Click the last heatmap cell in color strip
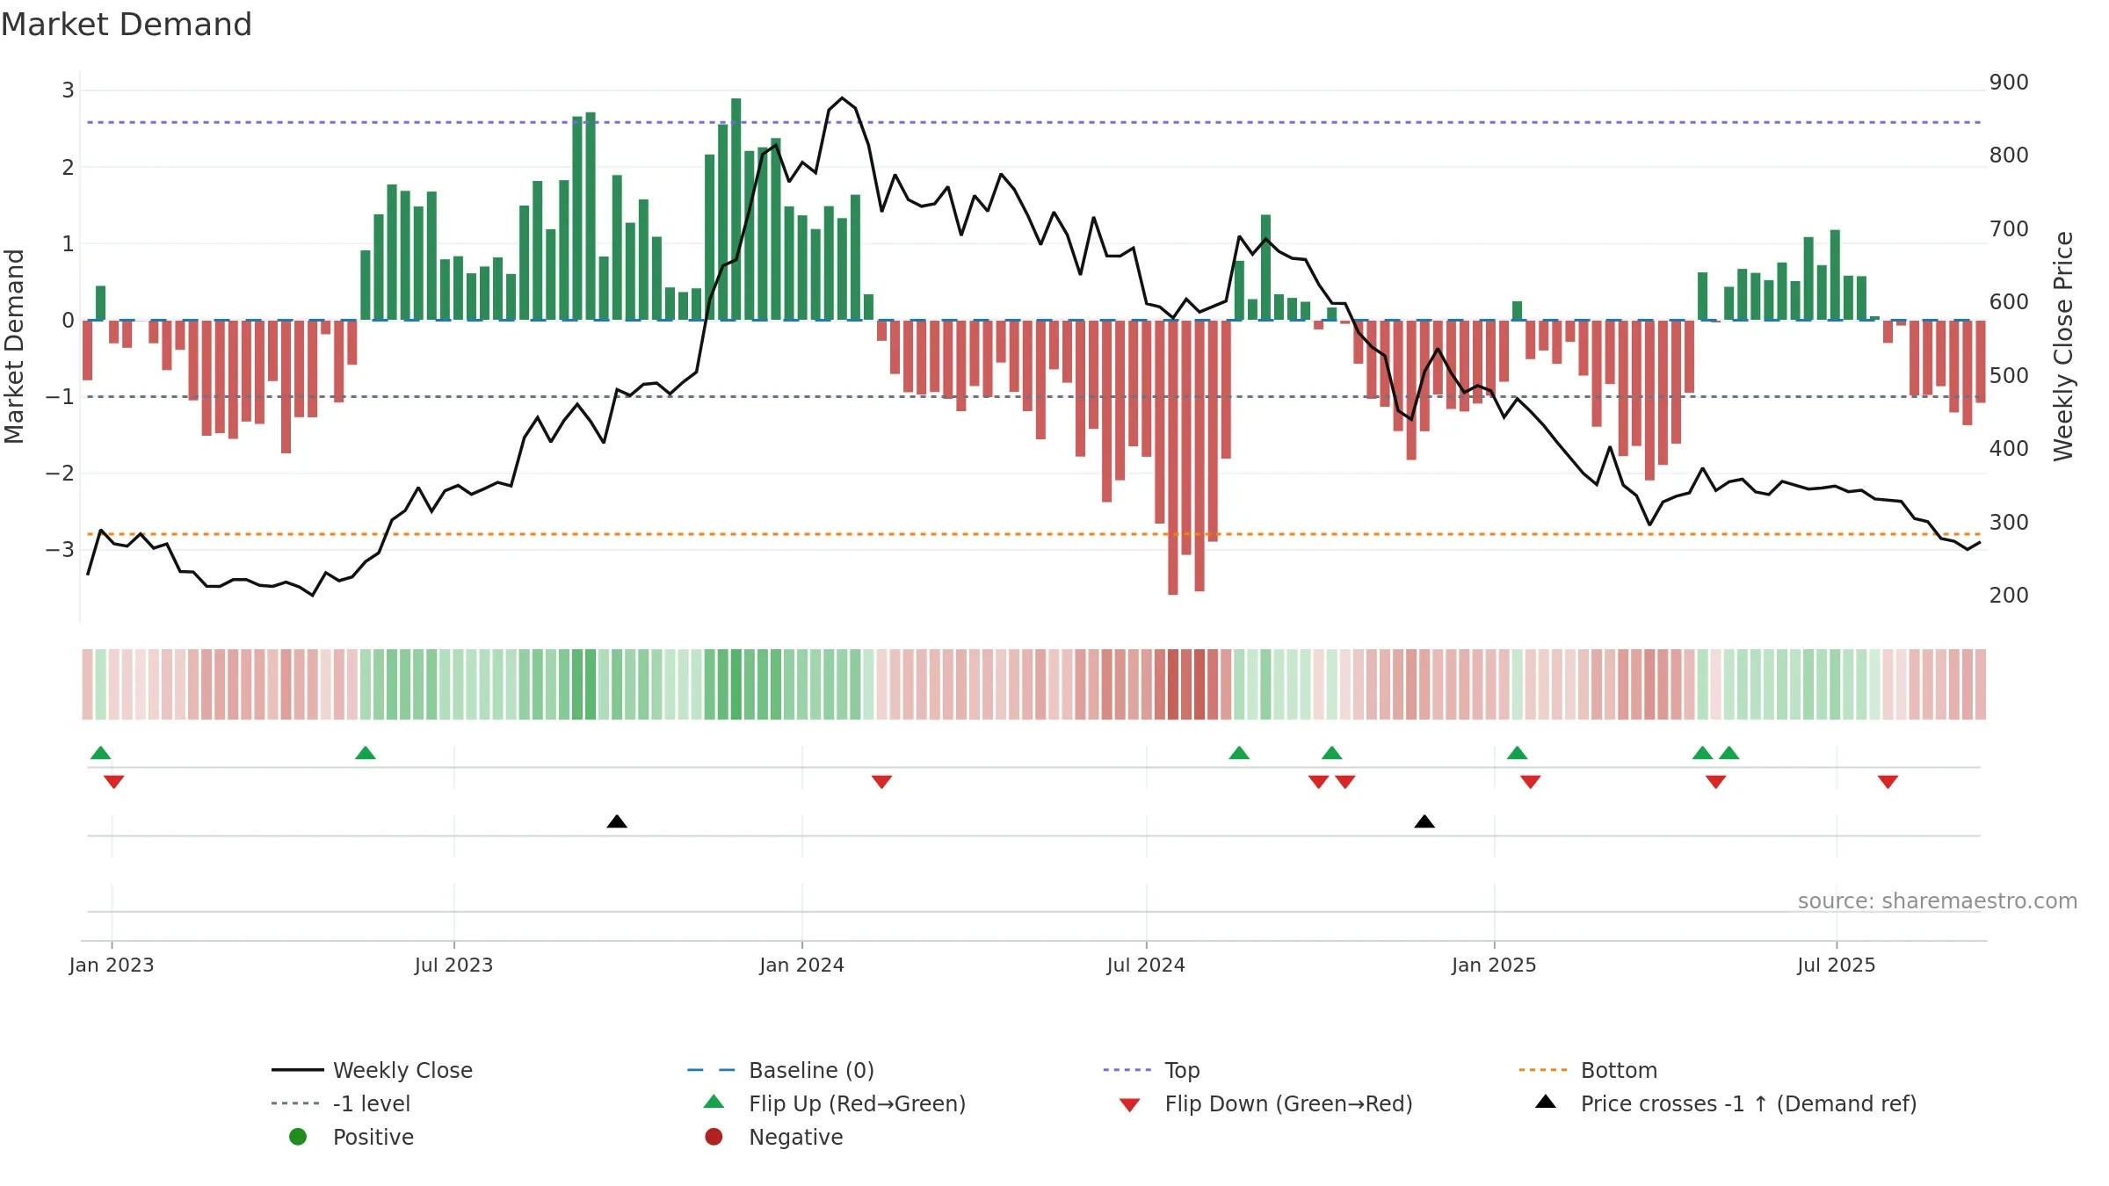2109x1186 pixels. click(x=1981, y=684)
